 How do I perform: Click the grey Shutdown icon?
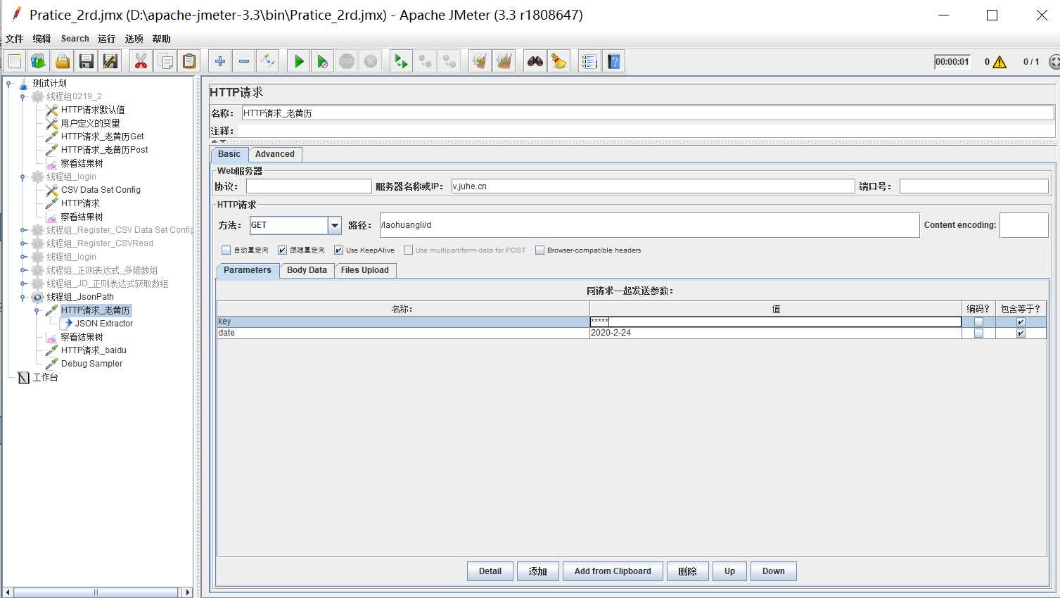[x=371, y=61]
